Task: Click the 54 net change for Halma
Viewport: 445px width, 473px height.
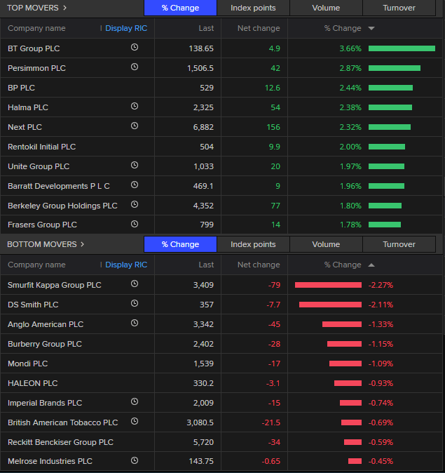Action: (275, 107)
